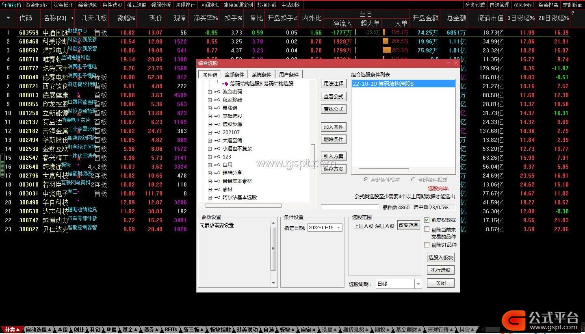Enable 剔除当前未交易的品种 checkbox

point(427,230)
